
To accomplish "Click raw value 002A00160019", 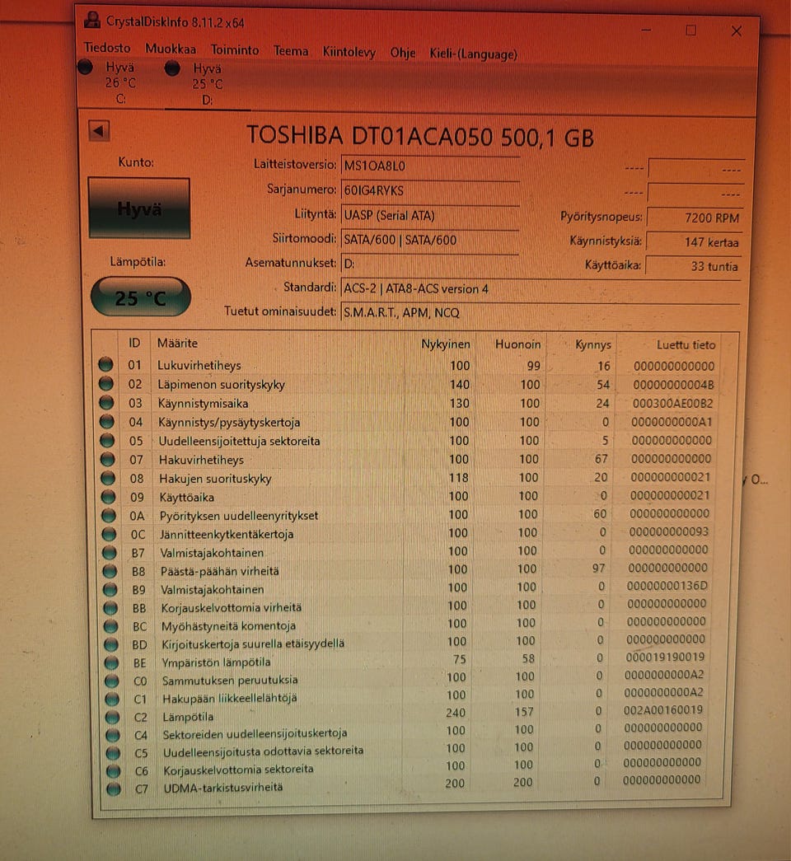I will [x=663, y=710].
